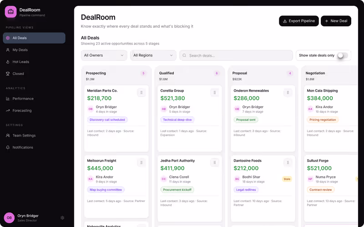Click Oryn Bridger Sales Director profile name
Image resolution: width=364 pixels, height=227 pixels.
pyautogui.click(x=28, y=216)
